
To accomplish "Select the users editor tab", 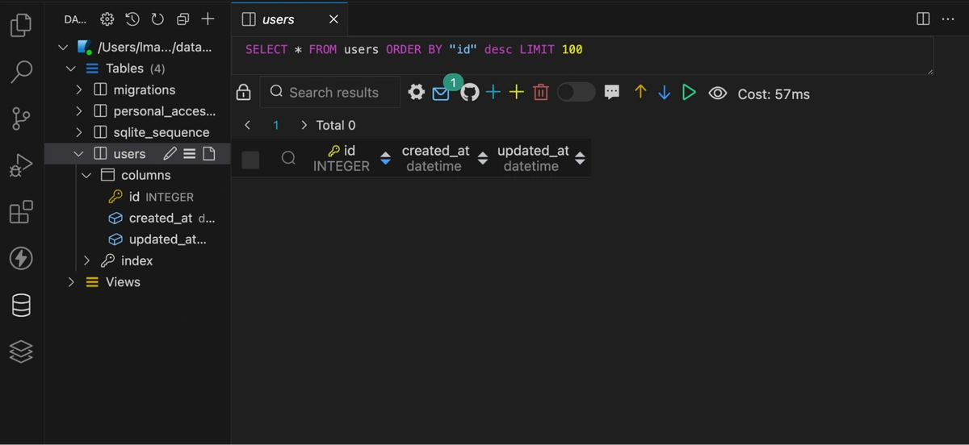I will [x=279, y=19].
